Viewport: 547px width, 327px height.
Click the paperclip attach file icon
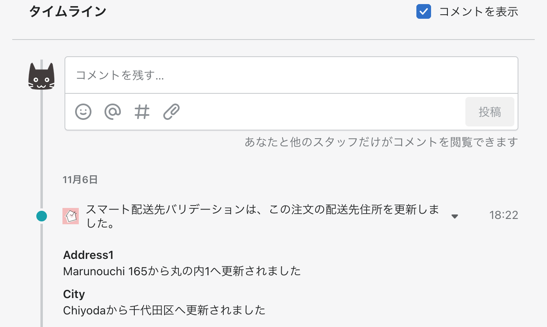171,111
